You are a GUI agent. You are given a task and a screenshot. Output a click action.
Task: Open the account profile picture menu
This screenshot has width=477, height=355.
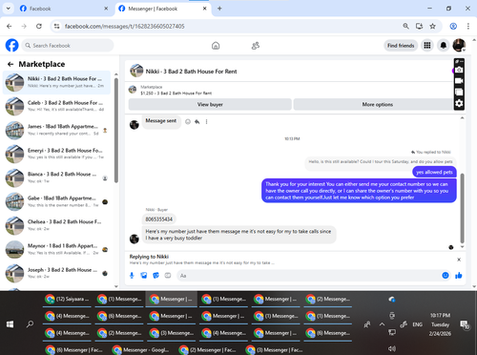coord(459,46)
